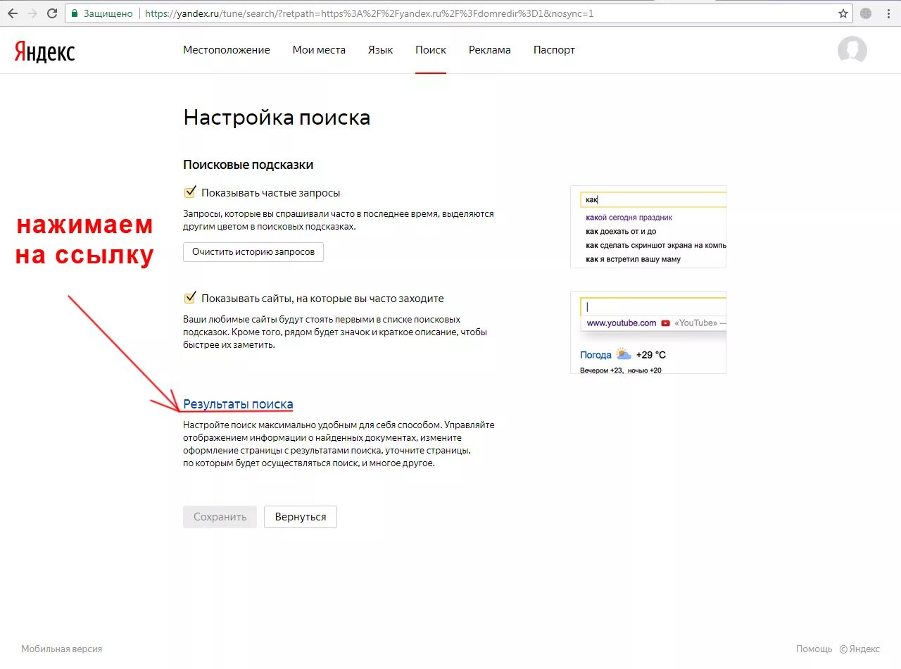
Task: Bookmark the page with the star icon
Action: pyautogui.click(x=843, y=13)
